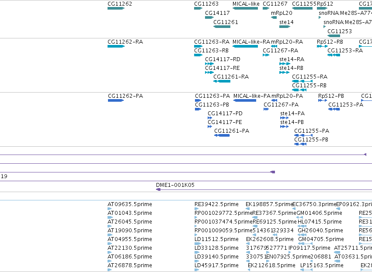
Task: Open the EK262608.5prime EST label
Action: 270,239
